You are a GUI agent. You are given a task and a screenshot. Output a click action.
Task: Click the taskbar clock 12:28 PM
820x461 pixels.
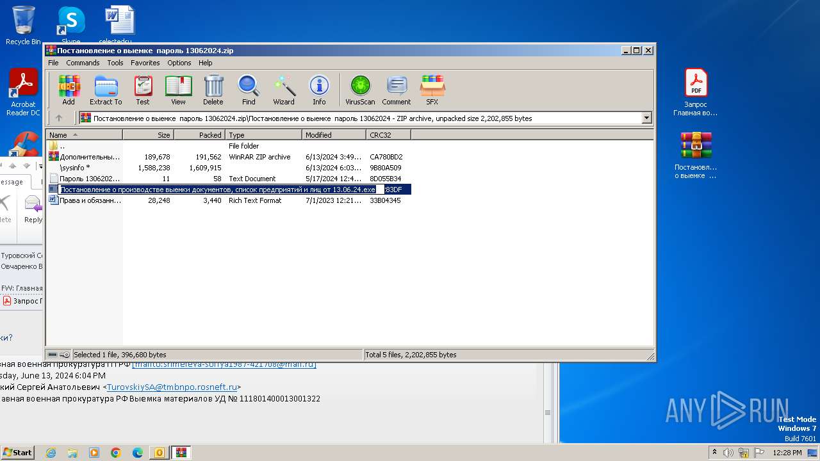pos(787,453)
